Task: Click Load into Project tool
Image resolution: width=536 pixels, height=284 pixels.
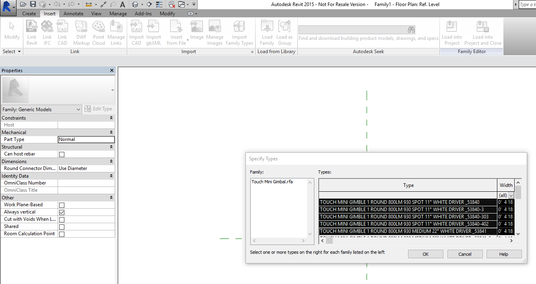Action: (x=452, y=33)
